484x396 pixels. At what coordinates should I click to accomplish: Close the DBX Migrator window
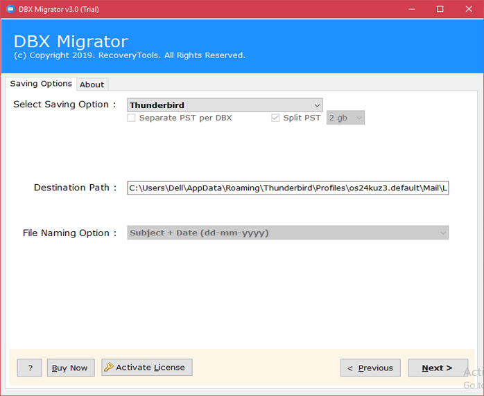coord(469,9)
